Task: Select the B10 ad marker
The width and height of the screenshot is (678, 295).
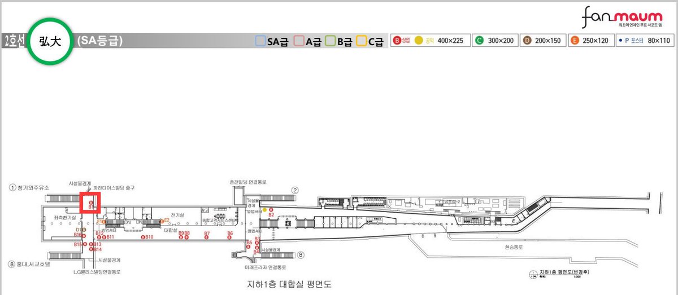Action: [143, 237]
